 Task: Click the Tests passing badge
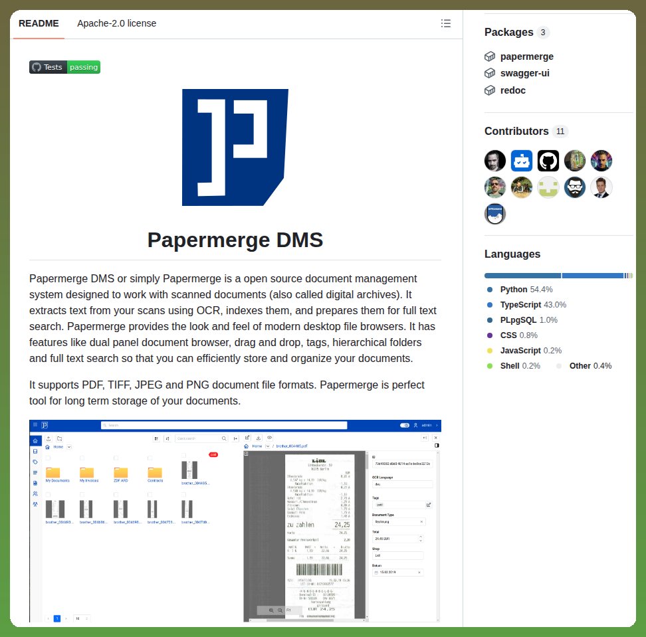[x=64, y=67]
